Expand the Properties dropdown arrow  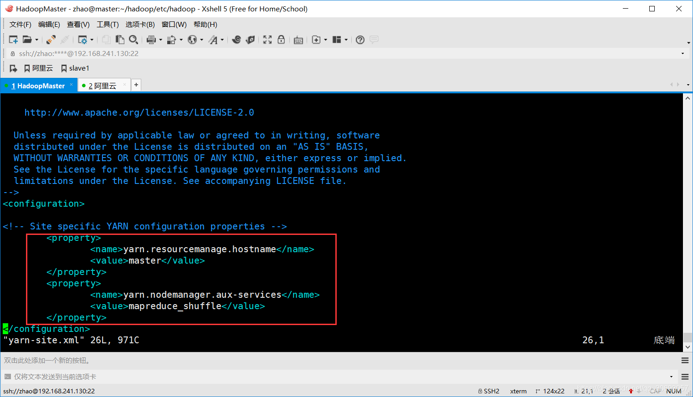tap(92, 40)
